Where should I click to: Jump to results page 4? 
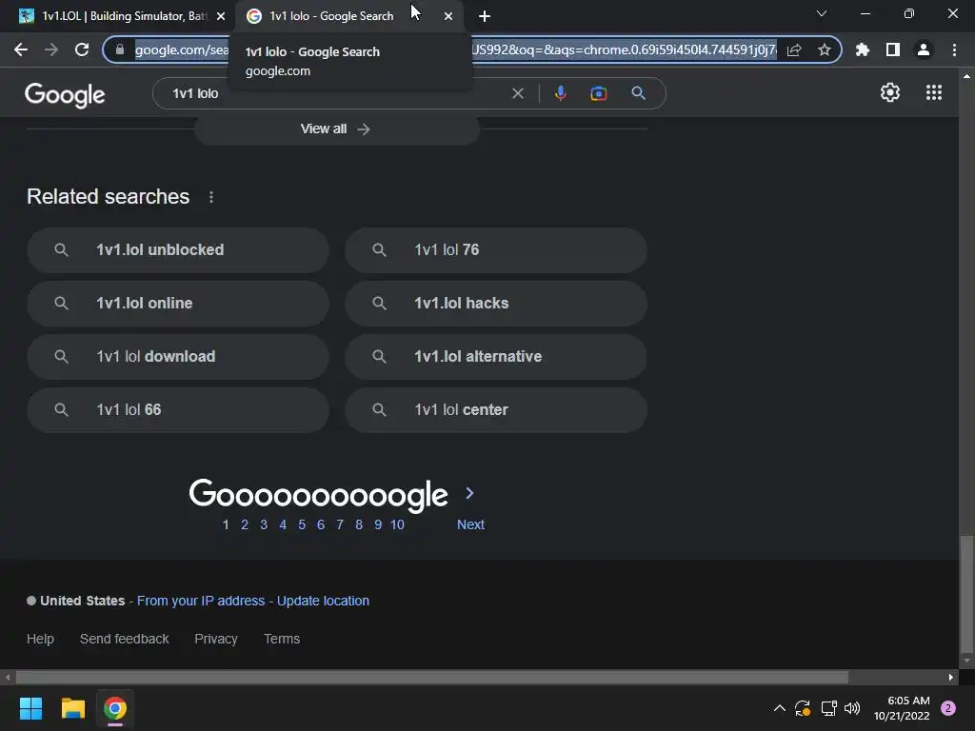[283, 524]
